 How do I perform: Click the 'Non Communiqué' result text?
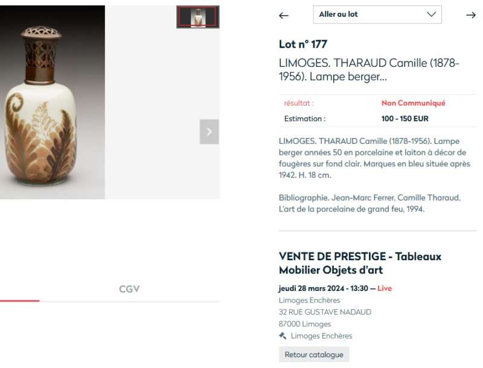414,103
